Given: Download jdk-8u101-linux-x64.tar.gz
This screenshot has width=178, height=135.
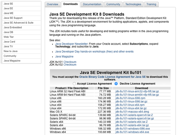Looking at the screenshot, I should point(131,108).
